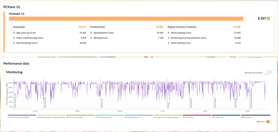The height and width of the screenshot is (132, 278).
Task: Select CPU Power Consumption legend bar
Action: [168, 115]
